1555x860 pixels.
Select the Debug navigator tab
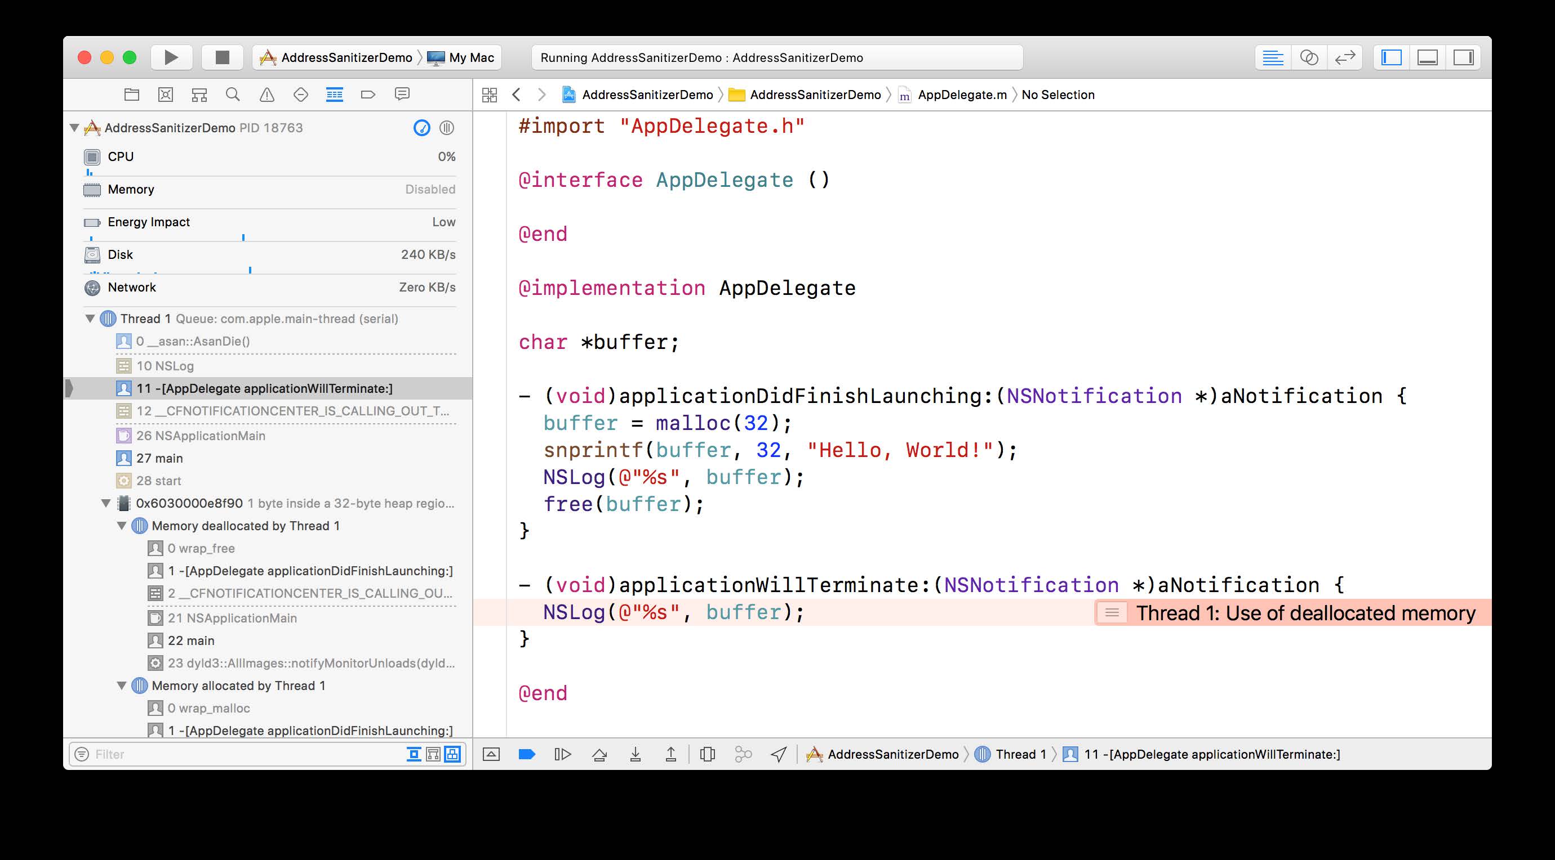coord(335,95)
